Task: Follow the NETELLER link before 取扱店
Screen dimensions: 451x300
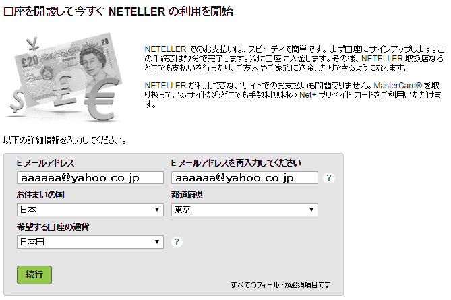Action: point(382,59)
